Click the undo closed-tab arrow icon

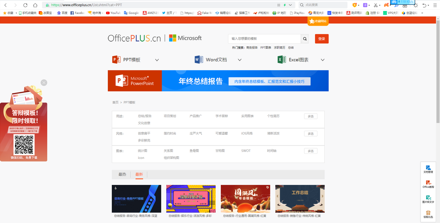coord(424,5)
